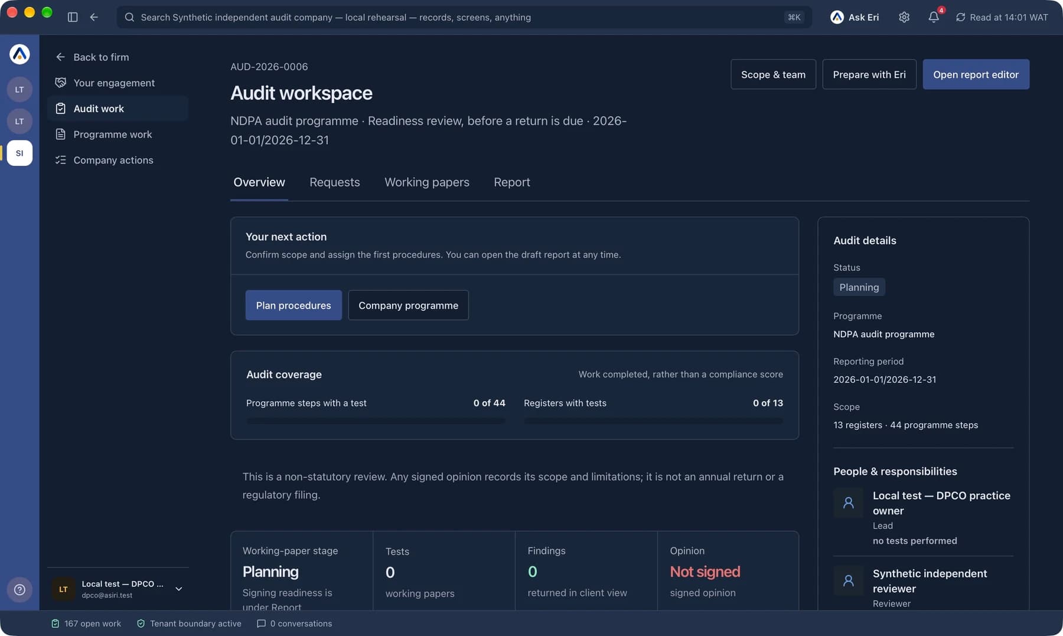The image size is (1063, 636).
Task: Click user icon for Synthetic independent reviewer
Action: click(x=848, y=581)
